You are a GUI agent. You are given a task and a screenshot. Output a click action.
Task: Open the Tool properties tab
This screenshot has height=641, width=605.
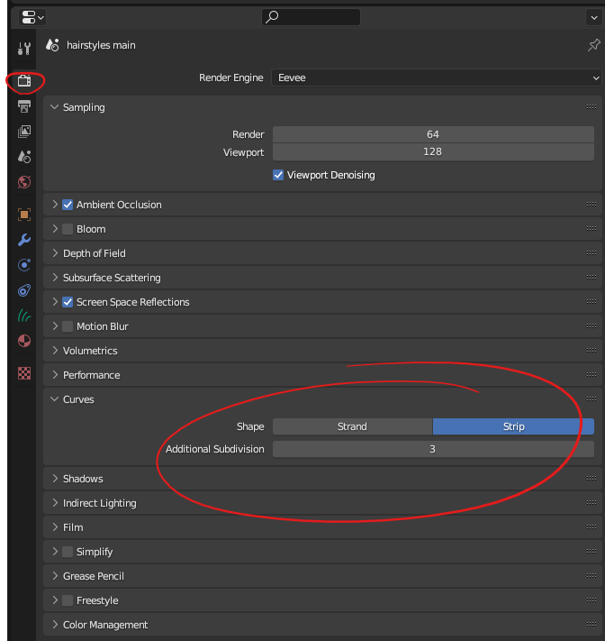(24, 48)
